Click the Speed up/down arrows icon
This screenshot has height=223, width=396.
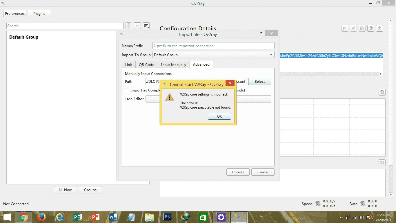318,204
